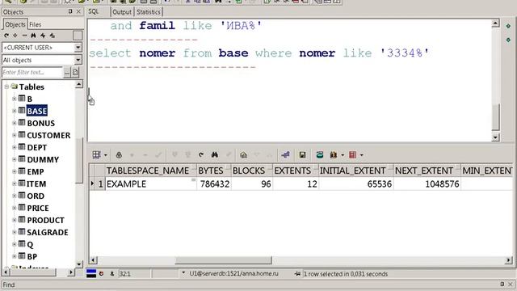This screenshot has width=517, height=291.
Task: Select the PRODUCT table
Action: [45, 221]
